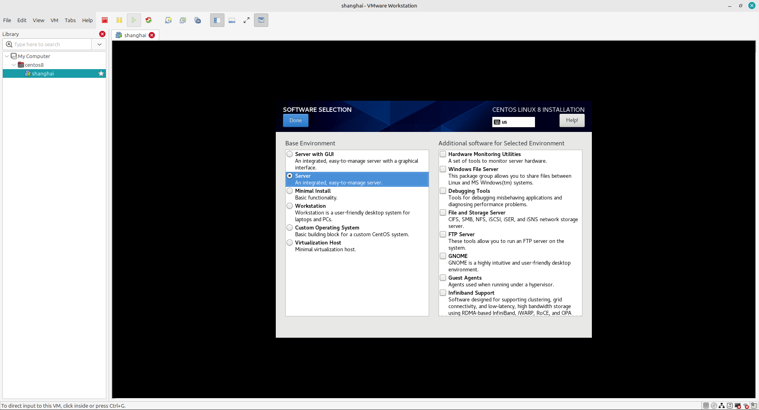The width and height of the screenshot is (759, 410).
Task: Open the Tabs menu
Action: (70, 20)
